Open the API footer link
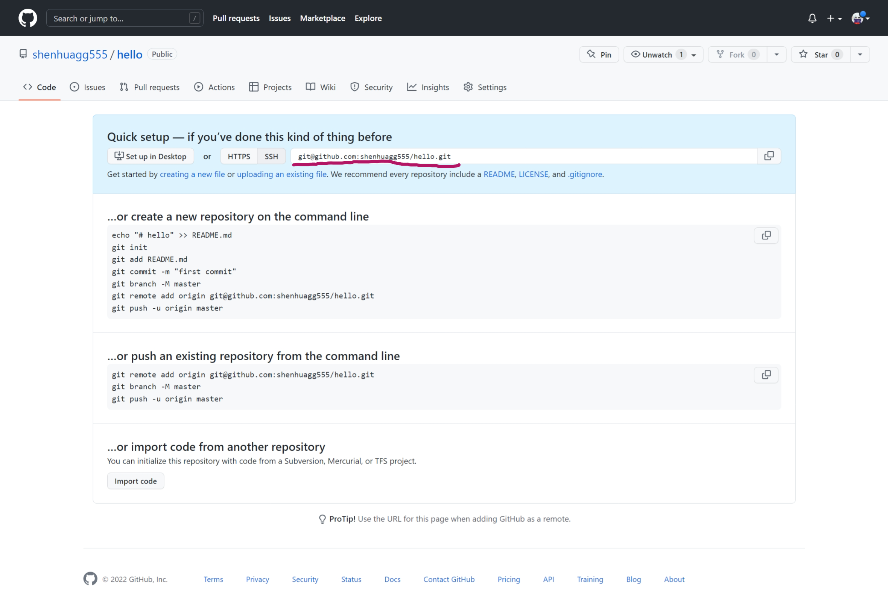The width and height of the screenshot is (888, 614). tap(549, 579)
